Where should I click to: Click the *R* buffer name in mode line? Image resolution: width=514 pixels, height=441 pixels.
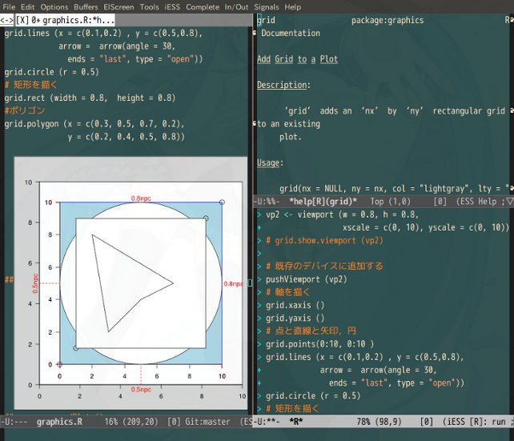click(295, 422)
